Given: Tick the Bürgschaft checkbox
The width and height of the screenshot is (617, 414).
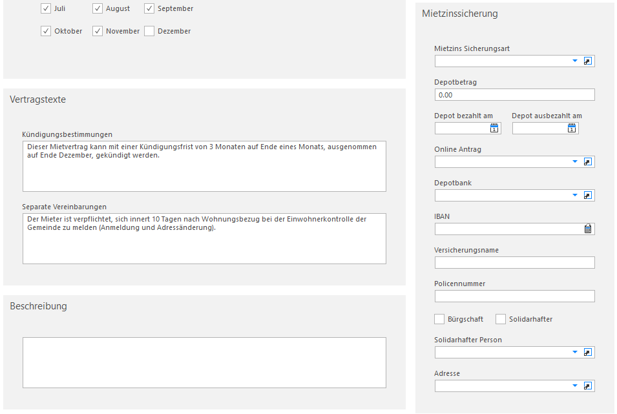Looking at the screenshot, I should (x=439, y=319).
